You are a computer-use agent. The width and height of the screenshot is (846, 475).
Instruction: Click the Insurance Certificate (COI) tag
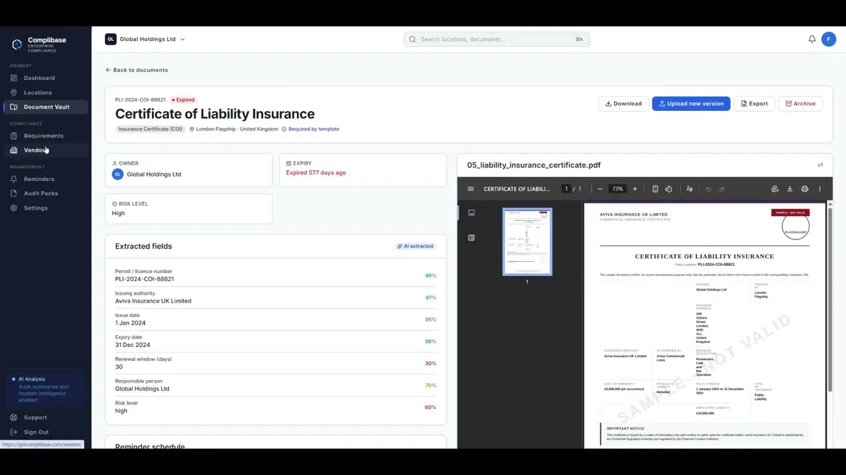pyautogui.click(x=150, y=129)
